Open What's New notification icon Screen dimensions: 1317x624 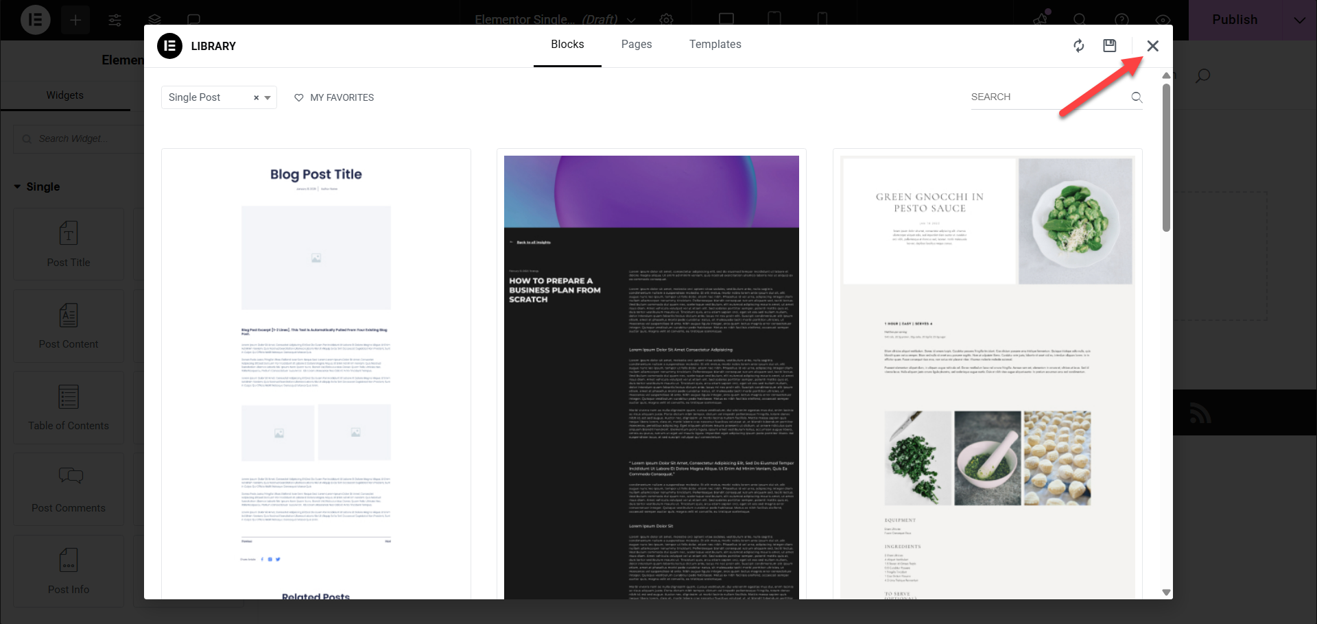click(1041, 19)
